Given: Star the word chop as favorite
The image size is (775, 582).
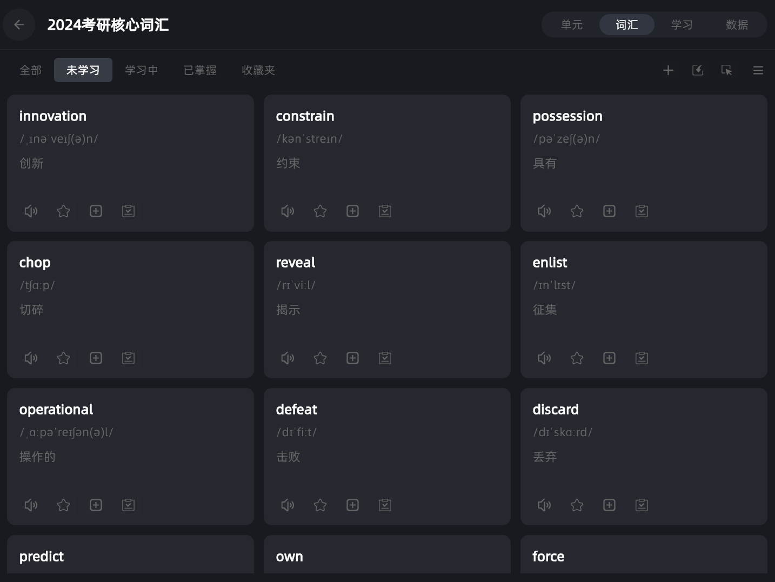Looking at the screenshot, I should click(63, 358).
